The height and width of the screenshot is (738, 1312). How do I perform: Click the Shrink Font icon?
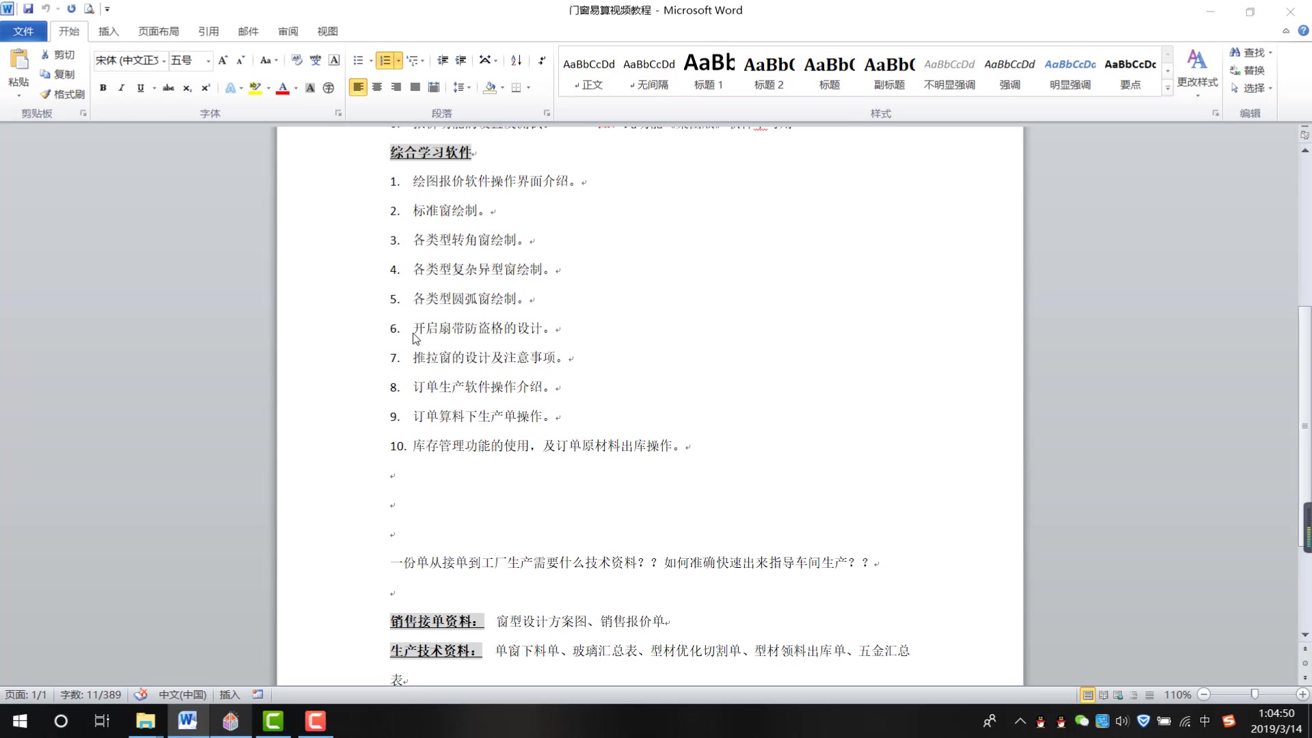pos(241,60)
